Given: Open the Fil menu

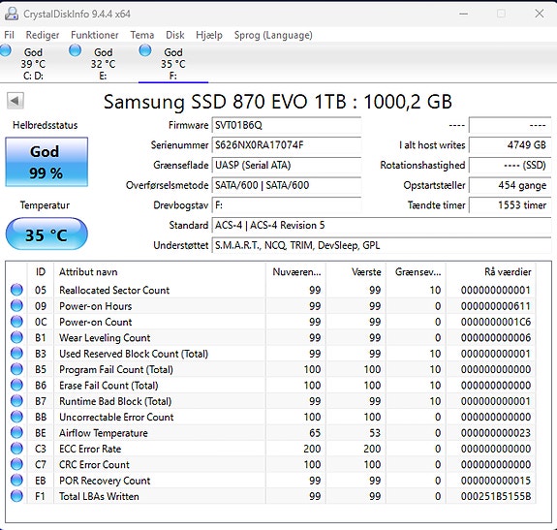Looking at the screenshot, I should point(10,35).
